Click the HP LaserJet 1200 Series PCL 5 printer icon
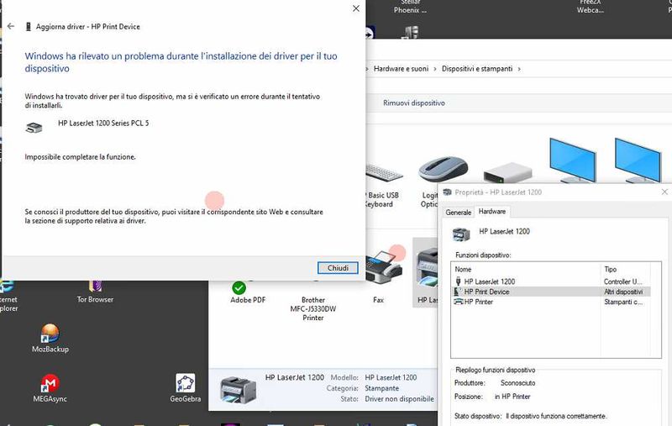672x426 pixels. (x=34, y=127)
